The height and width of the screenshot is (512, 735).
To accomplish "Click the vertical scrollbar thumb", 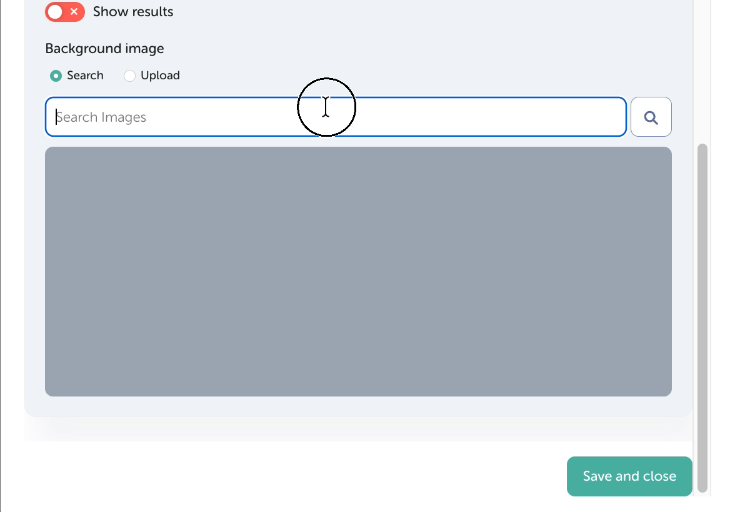I will pyautogui.click(x=702, y=317).
